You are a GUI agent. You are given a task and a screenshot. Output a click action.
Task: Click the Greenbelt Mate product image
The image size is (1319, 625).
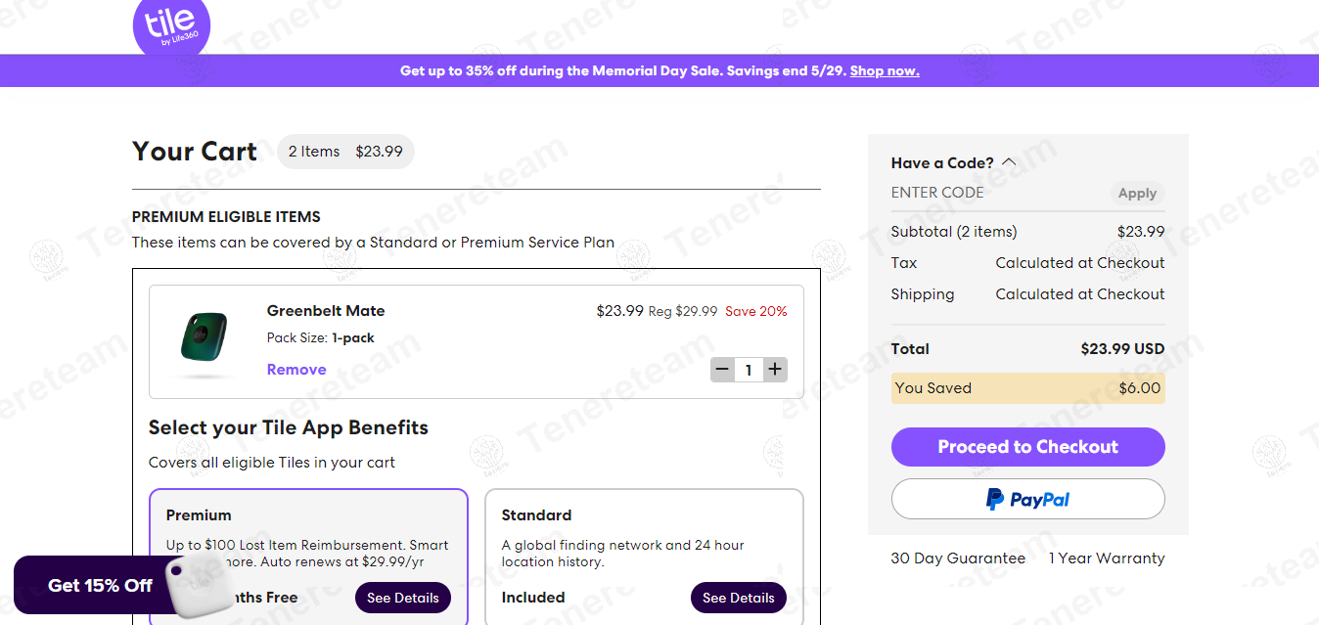coord(204,336)
